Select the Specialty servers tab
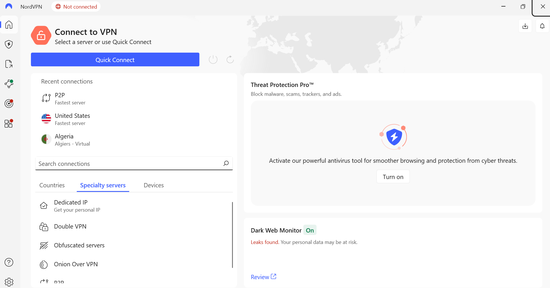Viewport: 550px width, 288px height. pos(103,185)
